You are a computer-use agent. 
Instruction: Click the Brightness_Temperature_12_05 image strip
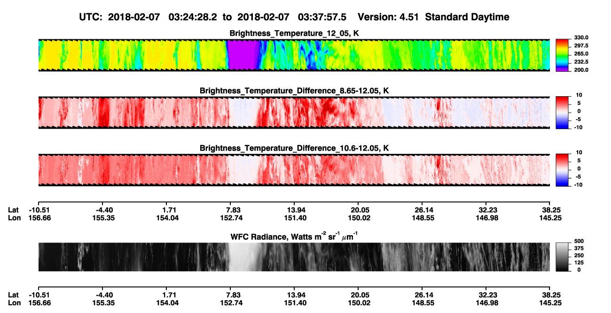pos(294,55)
